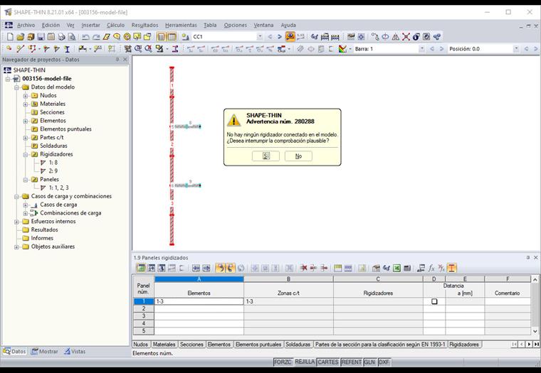Open the Archivo menu
This screenshot has width=541, height=373.
coord(26,25)
